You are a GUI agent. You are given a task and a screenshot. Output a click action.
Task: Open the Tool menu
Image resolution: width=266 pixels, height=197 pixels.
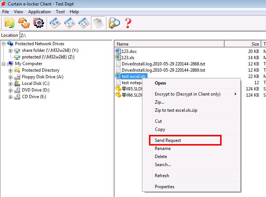point(60,12)
